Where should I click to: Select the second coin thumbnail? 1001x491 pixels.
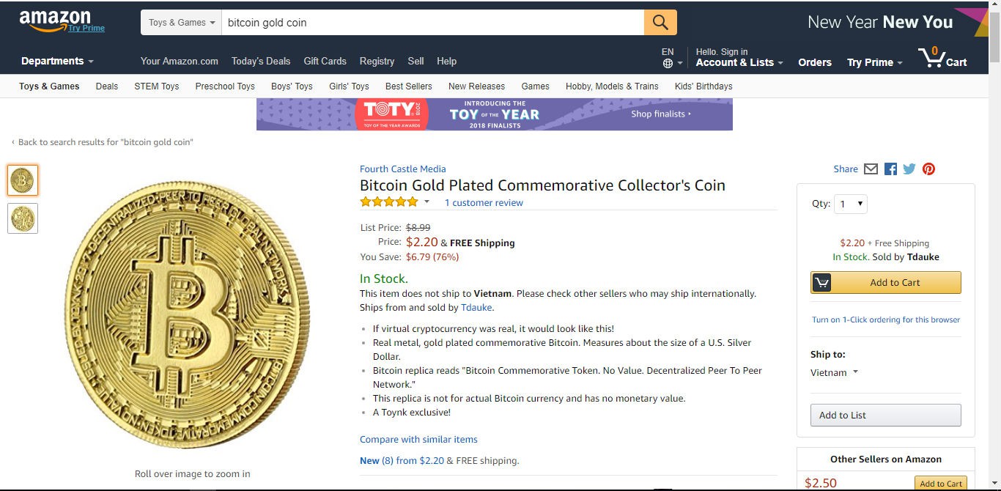(22, 218)
